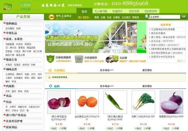Open the 无公害月配 tab
The width and height of the screenshot is (188, 131).
pos(101,11)
